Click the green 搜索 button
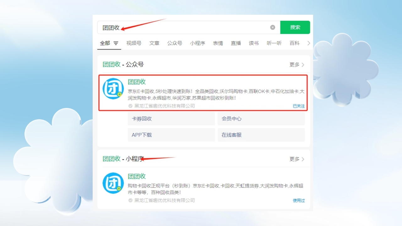This screenshot has height=226, width=402. 295,27
